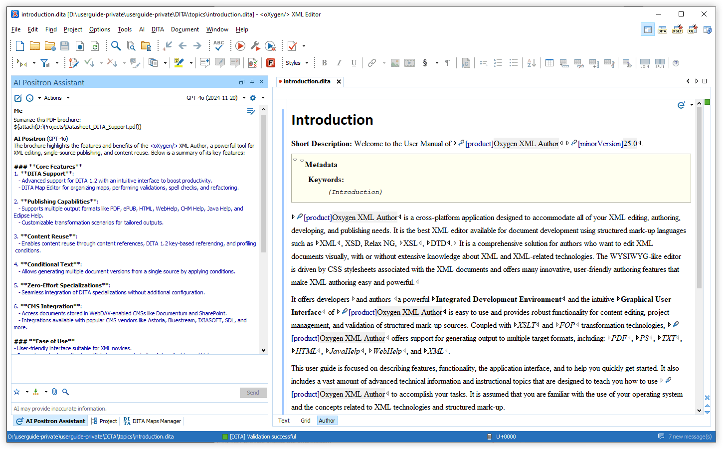Click the Back navigation arrow
This screenshot has height=449, width=723.
[x=182, y=46]
